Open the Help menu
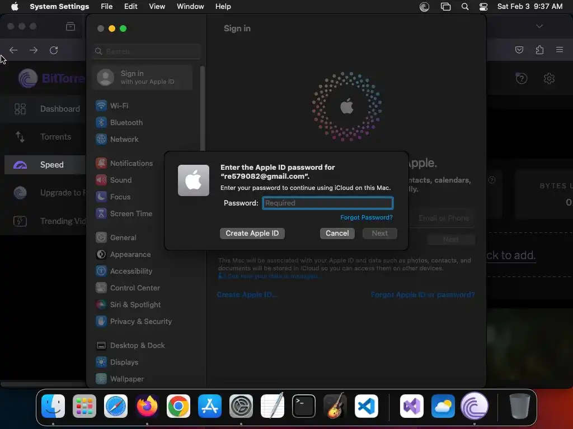The width and height of the screenshot is (573, 429). (x=223, y=7)
